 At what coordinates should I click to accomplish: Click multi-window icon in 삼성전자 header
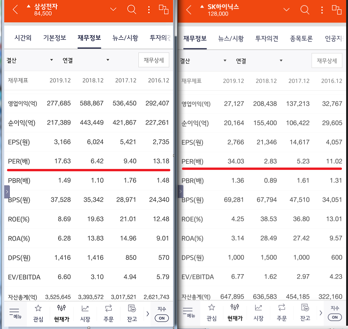tap(164, 9)
